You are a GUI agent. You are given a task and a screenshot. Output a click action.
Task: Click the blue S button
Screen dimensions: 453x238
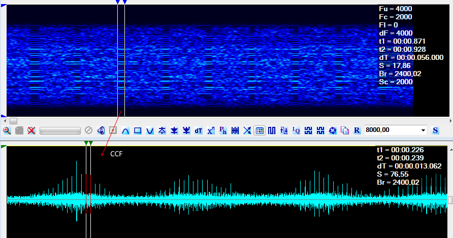point(435,130)
